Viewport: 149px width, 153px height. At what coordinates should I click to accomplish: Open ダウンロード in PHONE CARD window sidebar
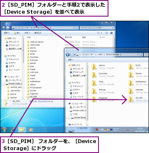pyautogui.click(x=12, y=42)
